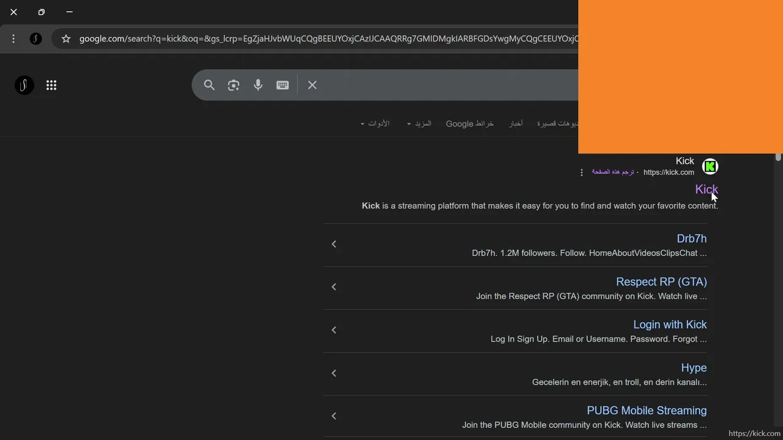The width and height of the screenshot is (783, 440).
Task: Click the 'Join the PUBG Mobile community' snippet
Action: pos(584,425)
